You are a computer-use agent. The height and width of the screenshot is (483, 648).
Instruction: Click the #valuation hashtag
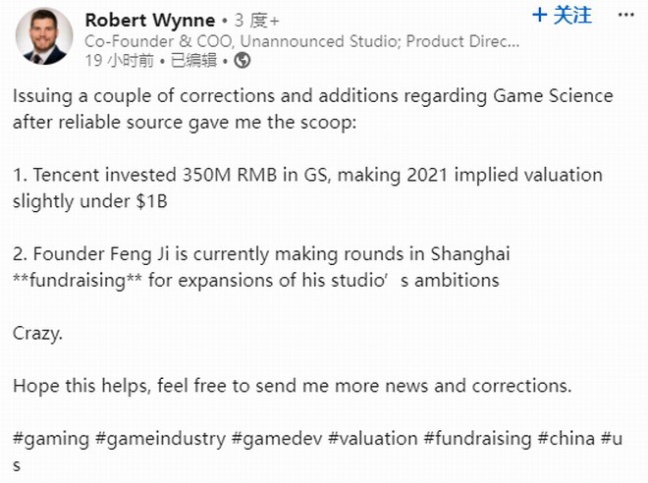[373, 439]
